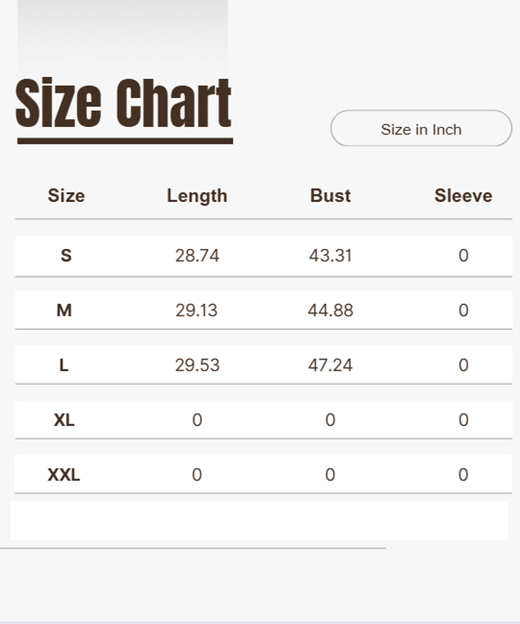Choose the "L" size row label
Viewport: 520px width, 624px height.
[64, 365]
